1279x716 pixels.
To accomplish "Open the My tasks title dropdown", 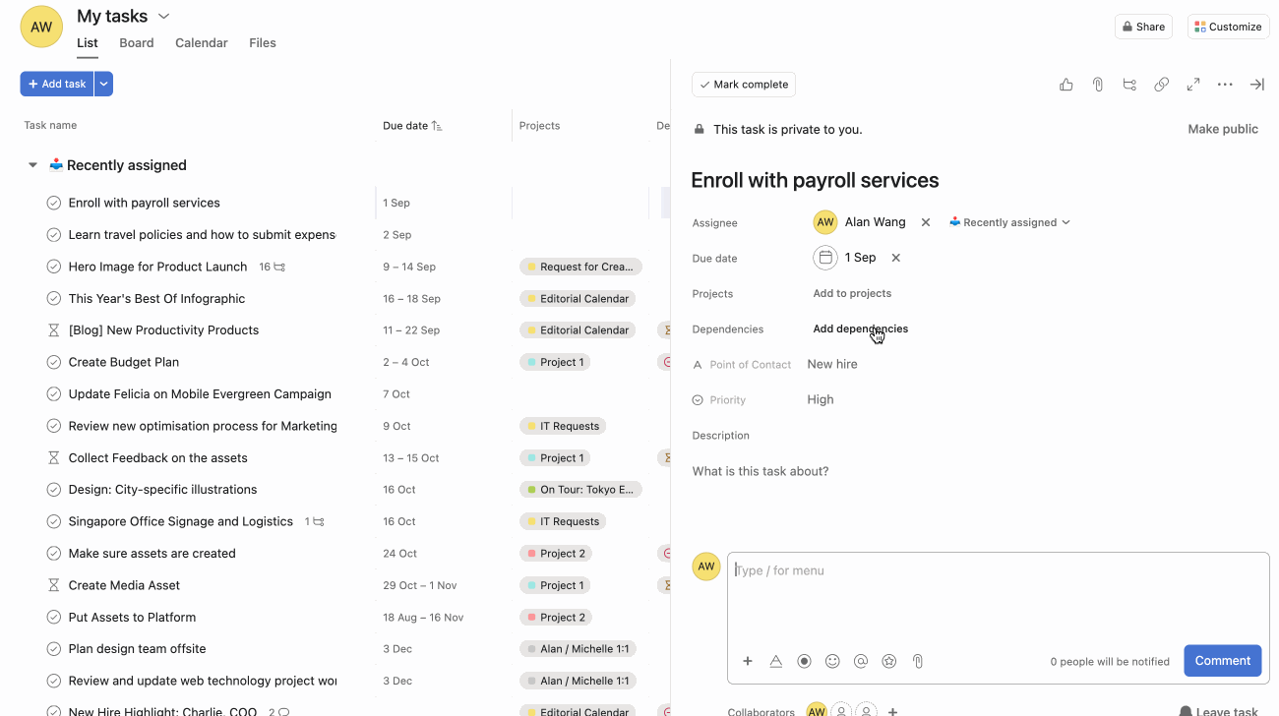I will (x=164, y=17).
